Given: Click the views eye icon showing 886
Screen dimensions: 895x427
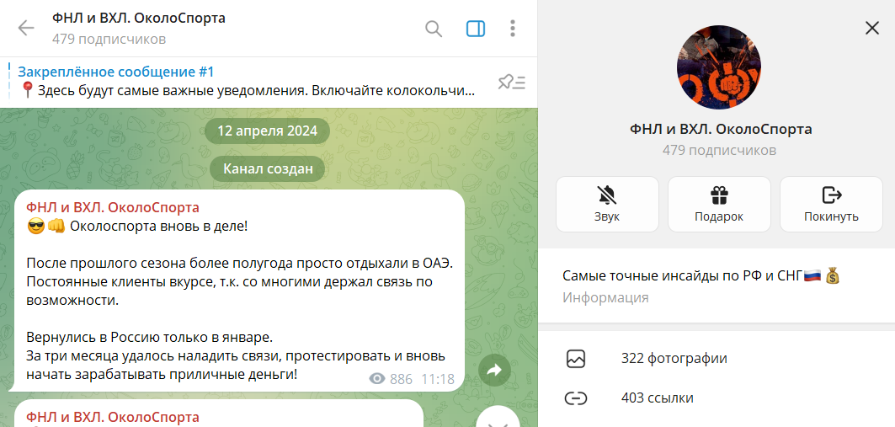Looking at the screenshot, I should tap(377, 378).
